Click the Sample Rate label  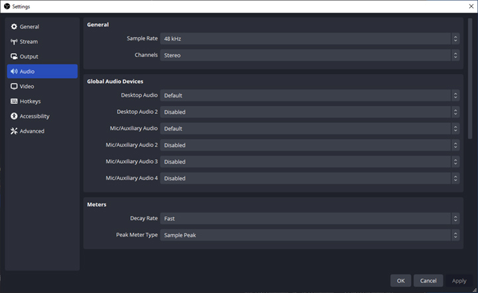pyautogui.click(x=142, y=38)
